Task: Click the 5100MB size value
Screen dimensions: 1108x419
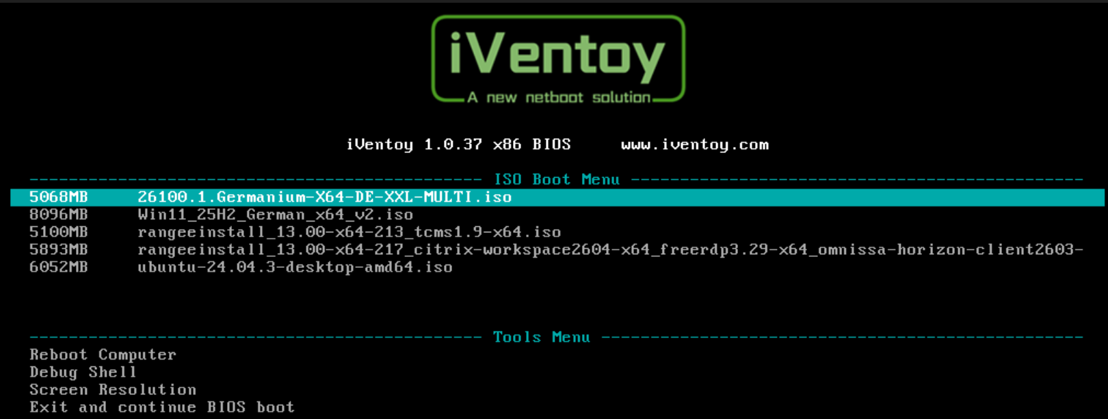Action: pyautogui.click(x=58, y=232)
